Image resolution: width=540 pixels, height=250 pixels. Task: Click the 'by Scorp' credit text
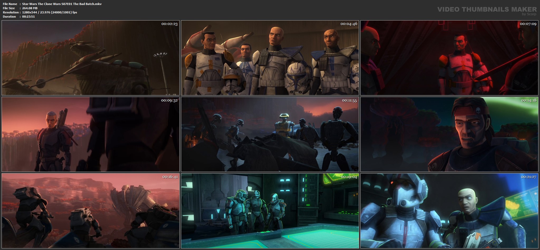tap(529, 14)
